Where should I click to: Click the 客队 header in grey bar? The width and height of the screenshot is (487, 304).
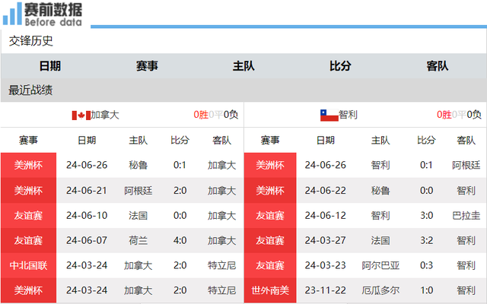(x=437, y=66)
